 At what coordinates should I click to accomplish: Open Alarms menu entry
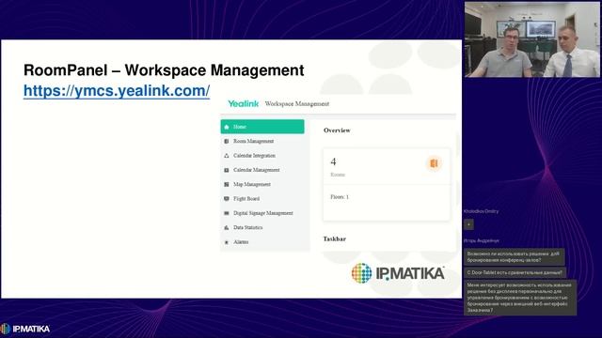tap(241, 242)
